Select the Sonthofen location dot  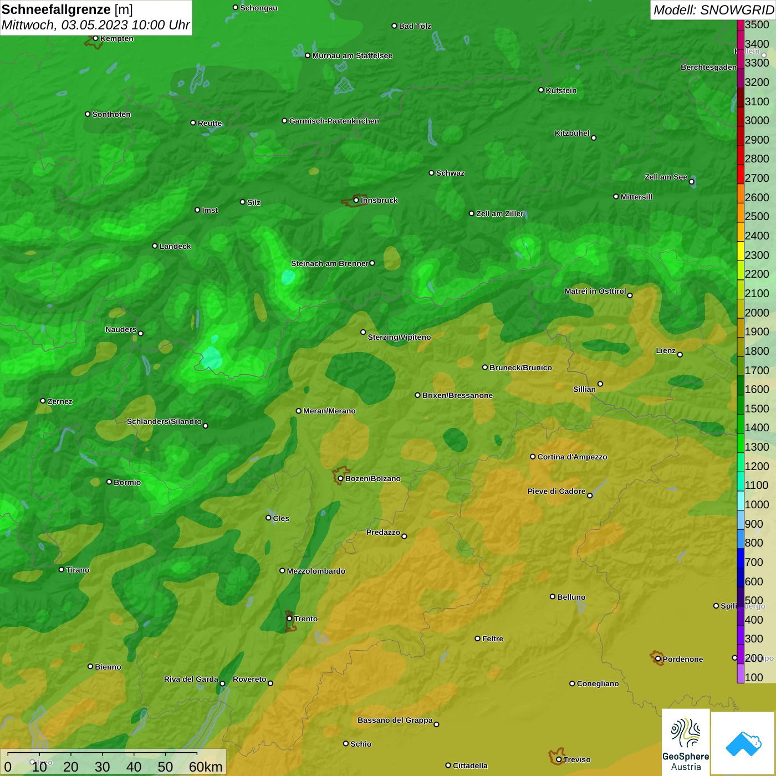pos(88,114)
